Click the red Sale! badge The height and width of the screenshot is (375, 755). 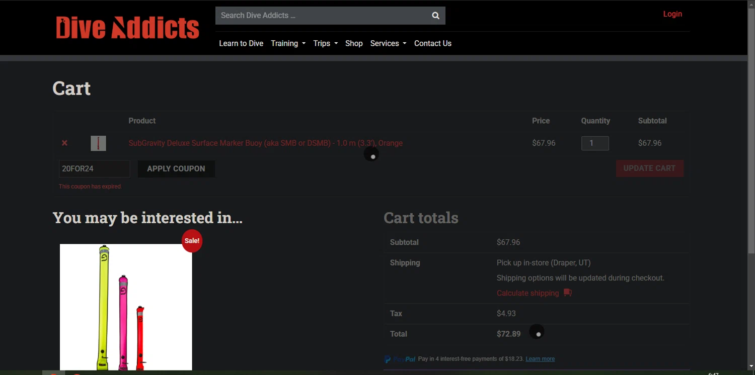click(192, 241)
